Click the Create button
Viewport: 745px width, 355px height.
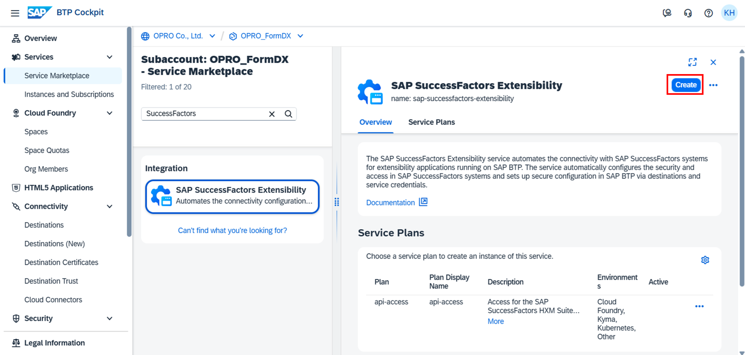[x=685, y=85]
